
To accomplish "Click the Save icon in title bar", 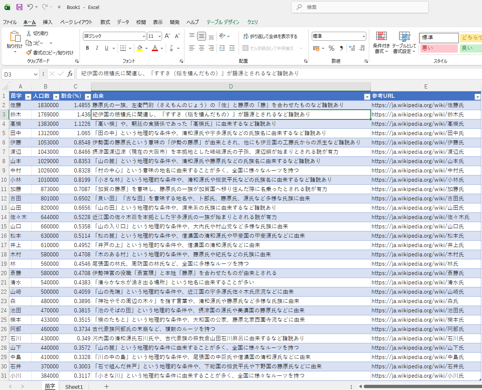I will [19, 7].
